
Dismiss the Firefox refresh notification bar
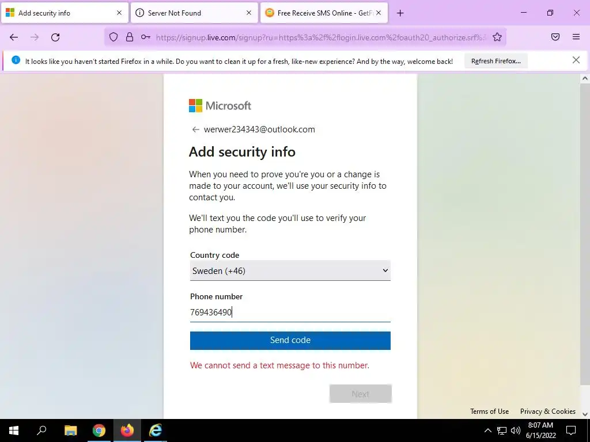pyautogui.click(x=576, y=60)
